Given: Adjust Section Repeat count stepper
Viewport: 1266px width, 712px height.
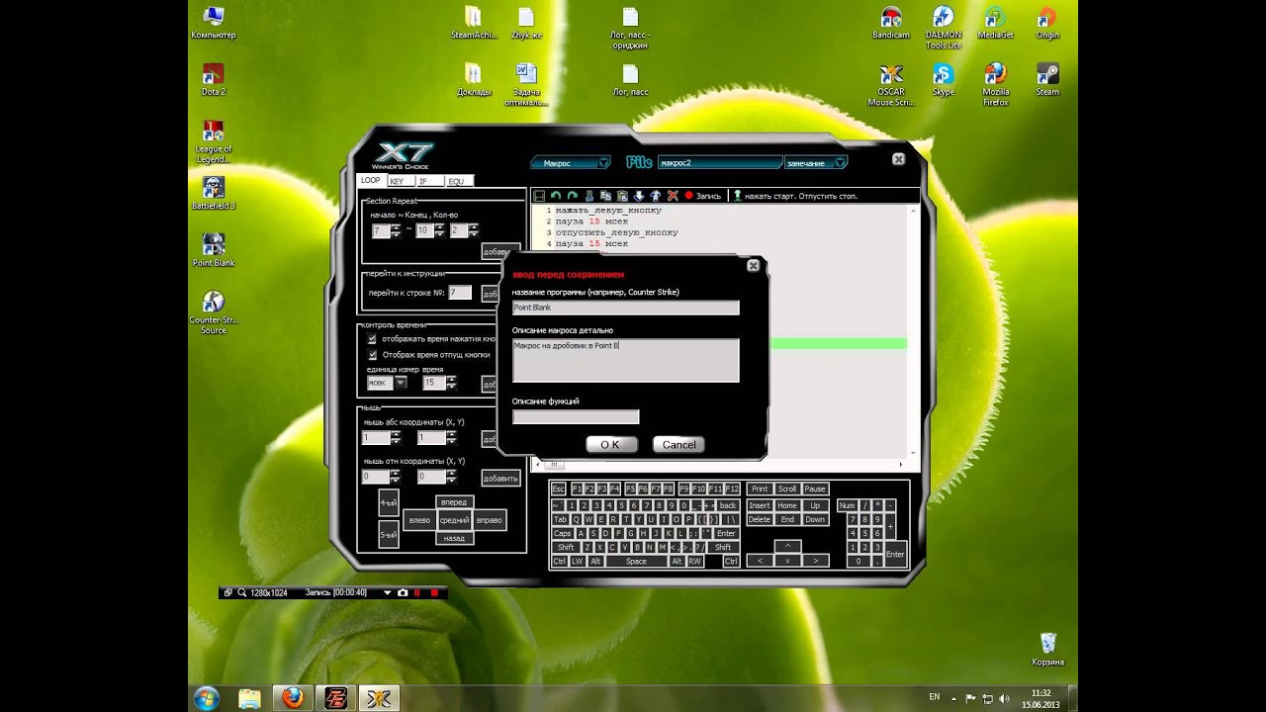Looking at the screenshot, I should [473, 230].
